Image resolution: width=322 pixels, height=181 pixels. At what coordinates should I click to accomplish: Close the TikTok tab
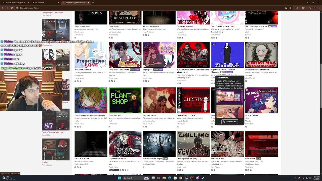[28, 3]
